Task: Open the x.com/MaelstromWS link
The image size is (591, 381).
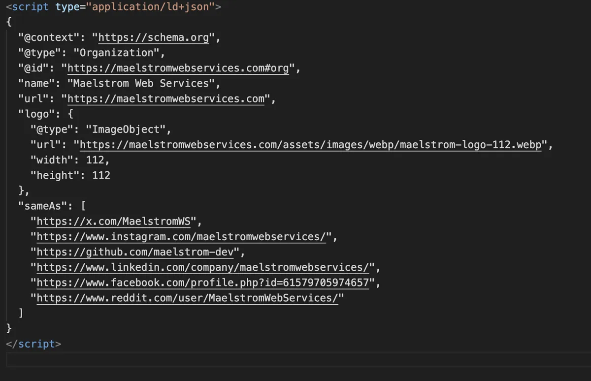Action: 114,221
